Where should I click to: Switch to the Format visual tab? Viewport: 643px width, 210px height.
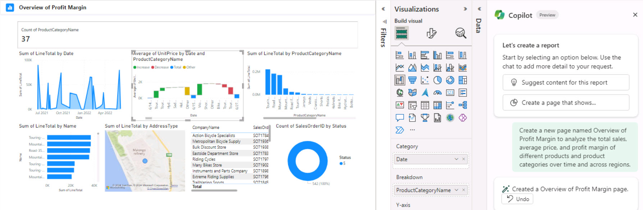click(431, 33)
